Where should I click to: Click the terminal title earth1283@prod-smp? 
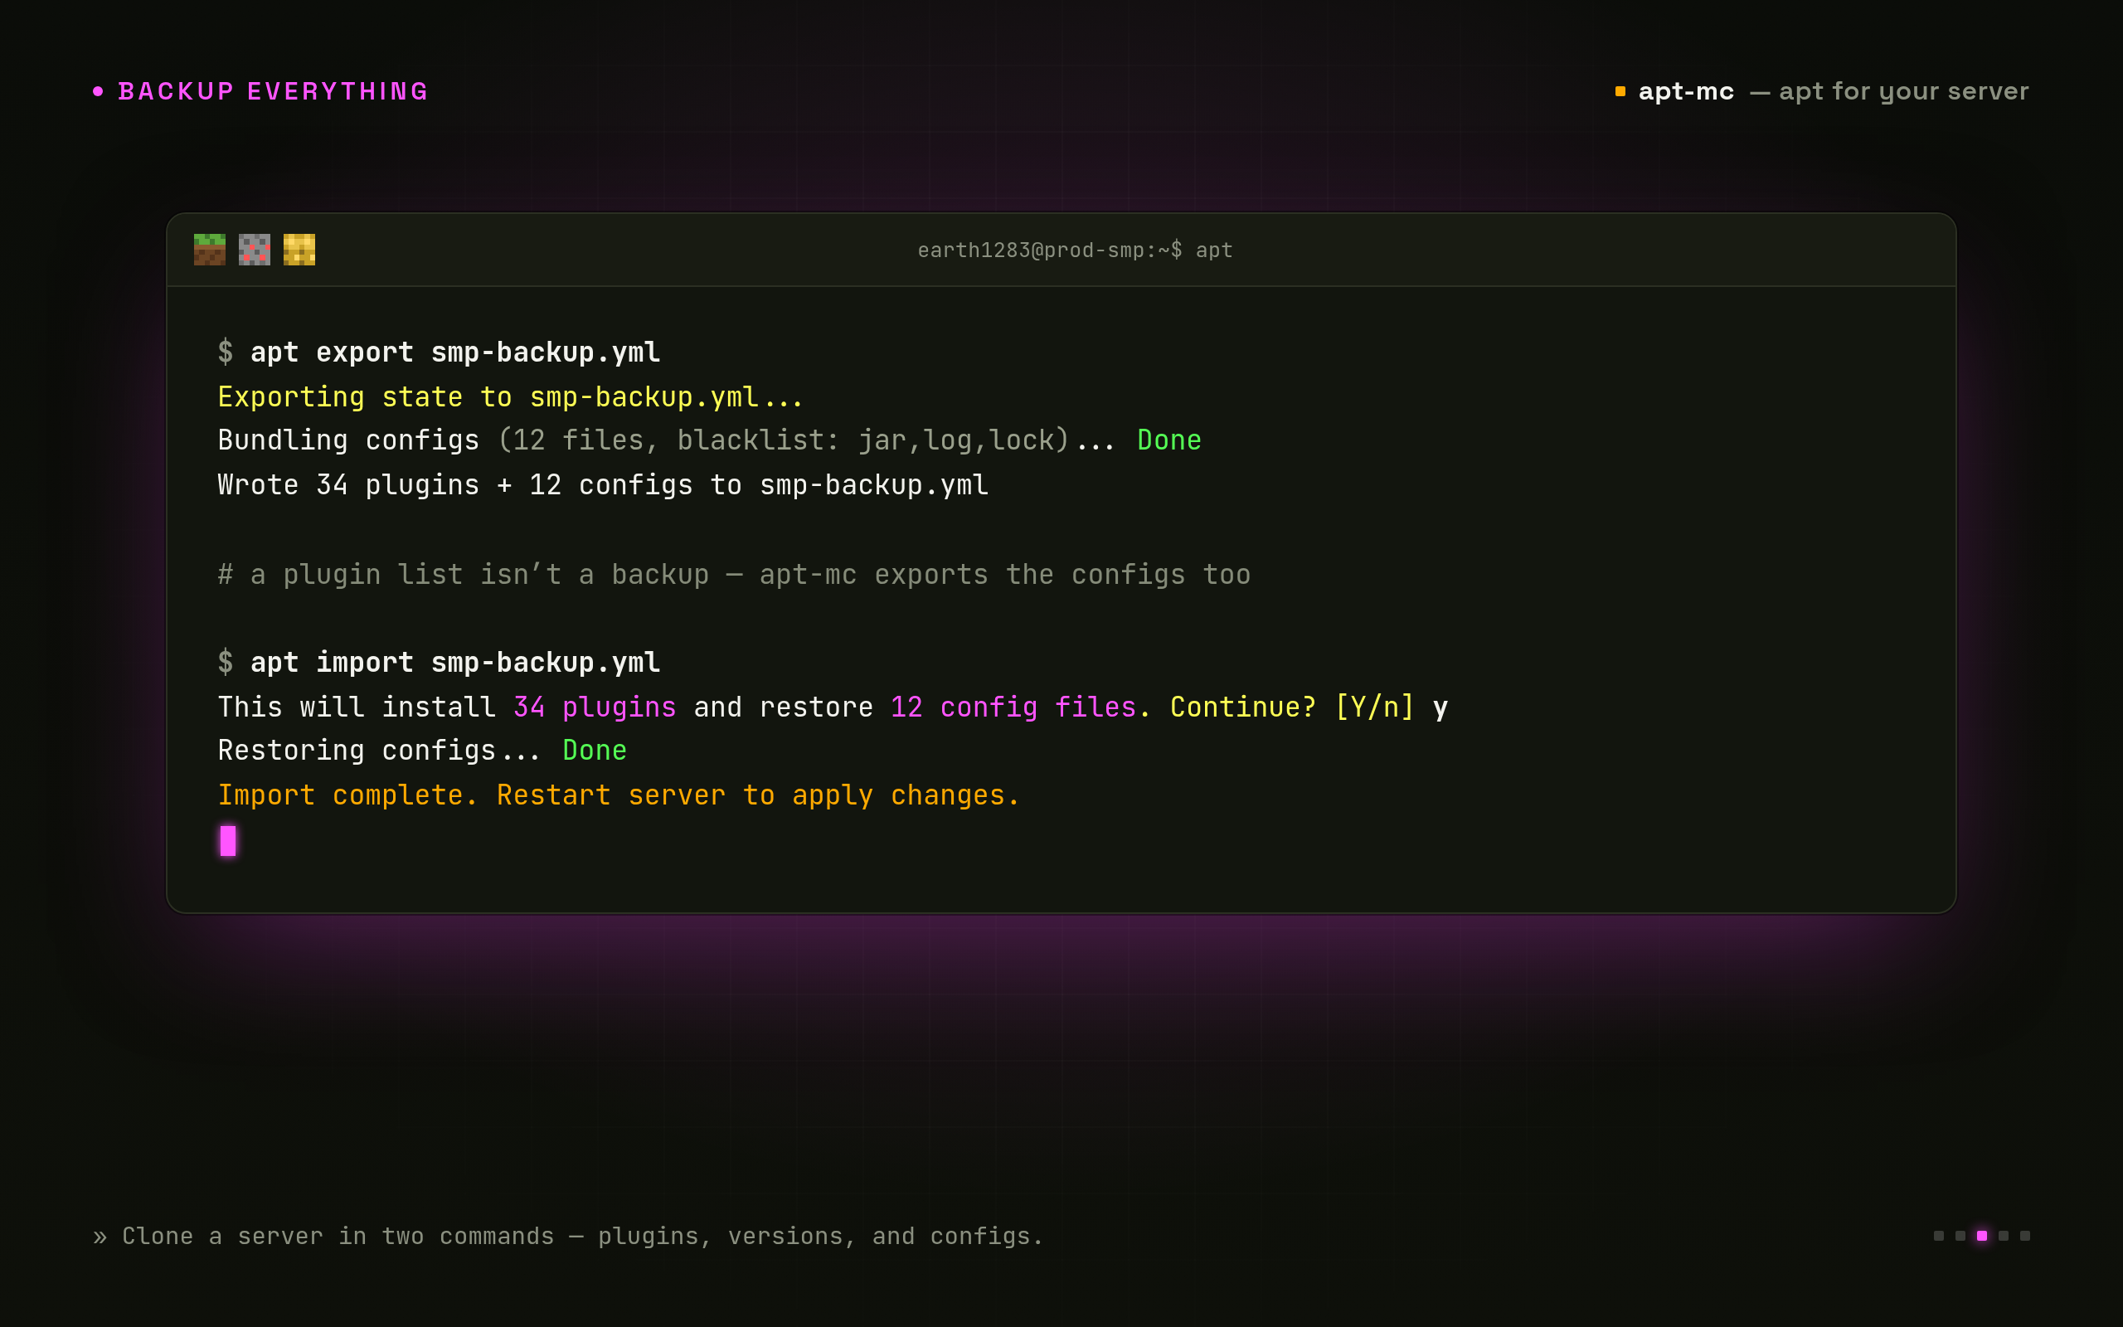(1075, 250)
